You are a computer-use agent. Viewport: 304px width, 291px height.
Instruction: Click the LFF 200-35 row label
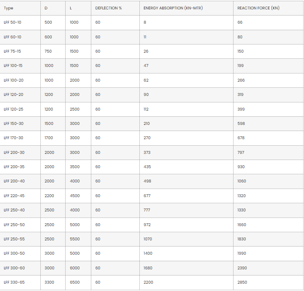point(14,167)
